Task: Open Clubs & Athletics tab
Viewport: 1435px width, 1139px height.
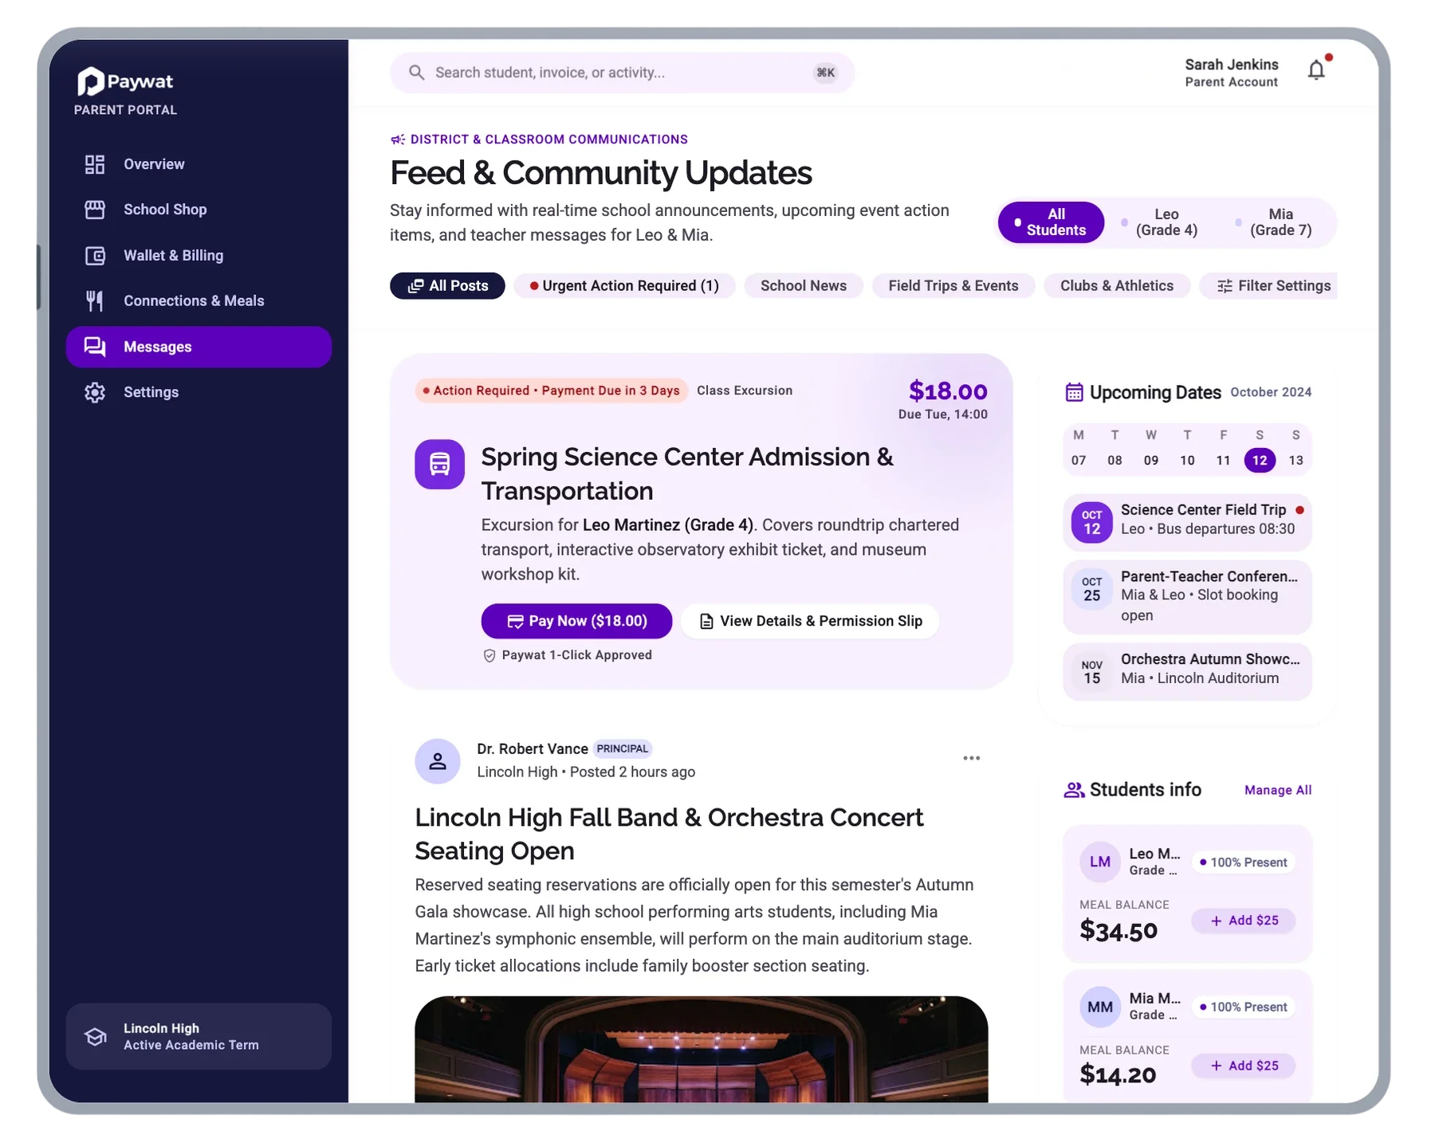Action: tap(1116, 286)
